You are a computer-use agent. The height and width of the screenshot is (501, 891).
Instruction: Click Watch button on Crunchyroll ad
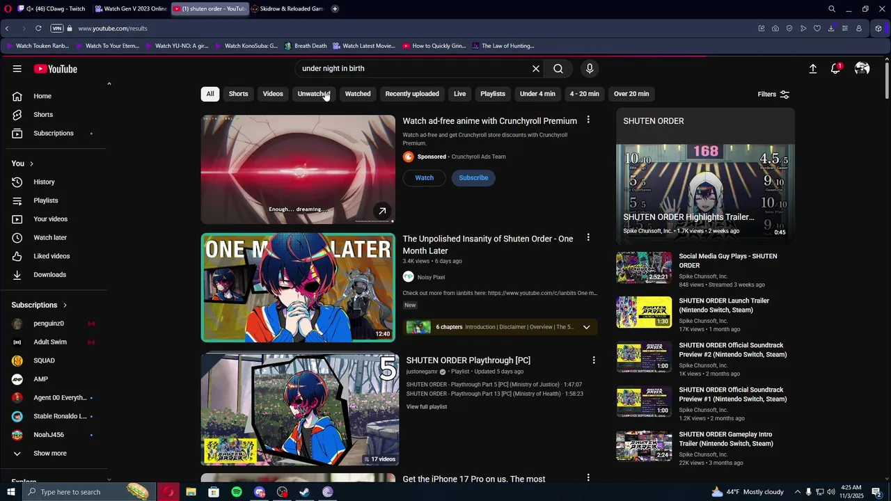click(425, 177)
